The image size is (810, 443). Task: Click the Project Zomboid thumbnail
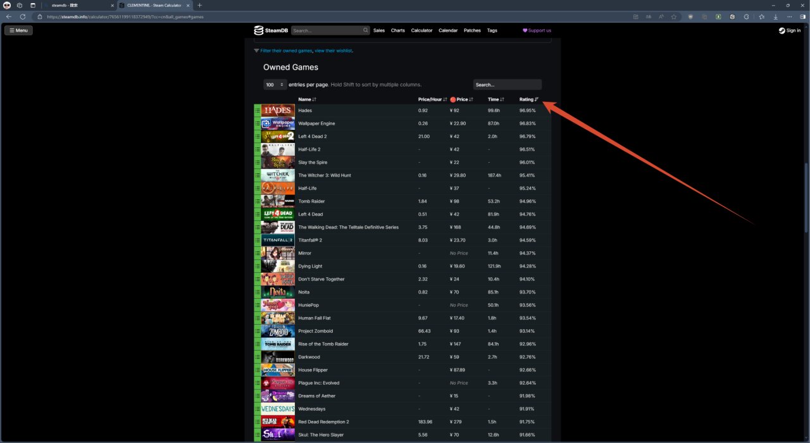click(x=278, y=331)
